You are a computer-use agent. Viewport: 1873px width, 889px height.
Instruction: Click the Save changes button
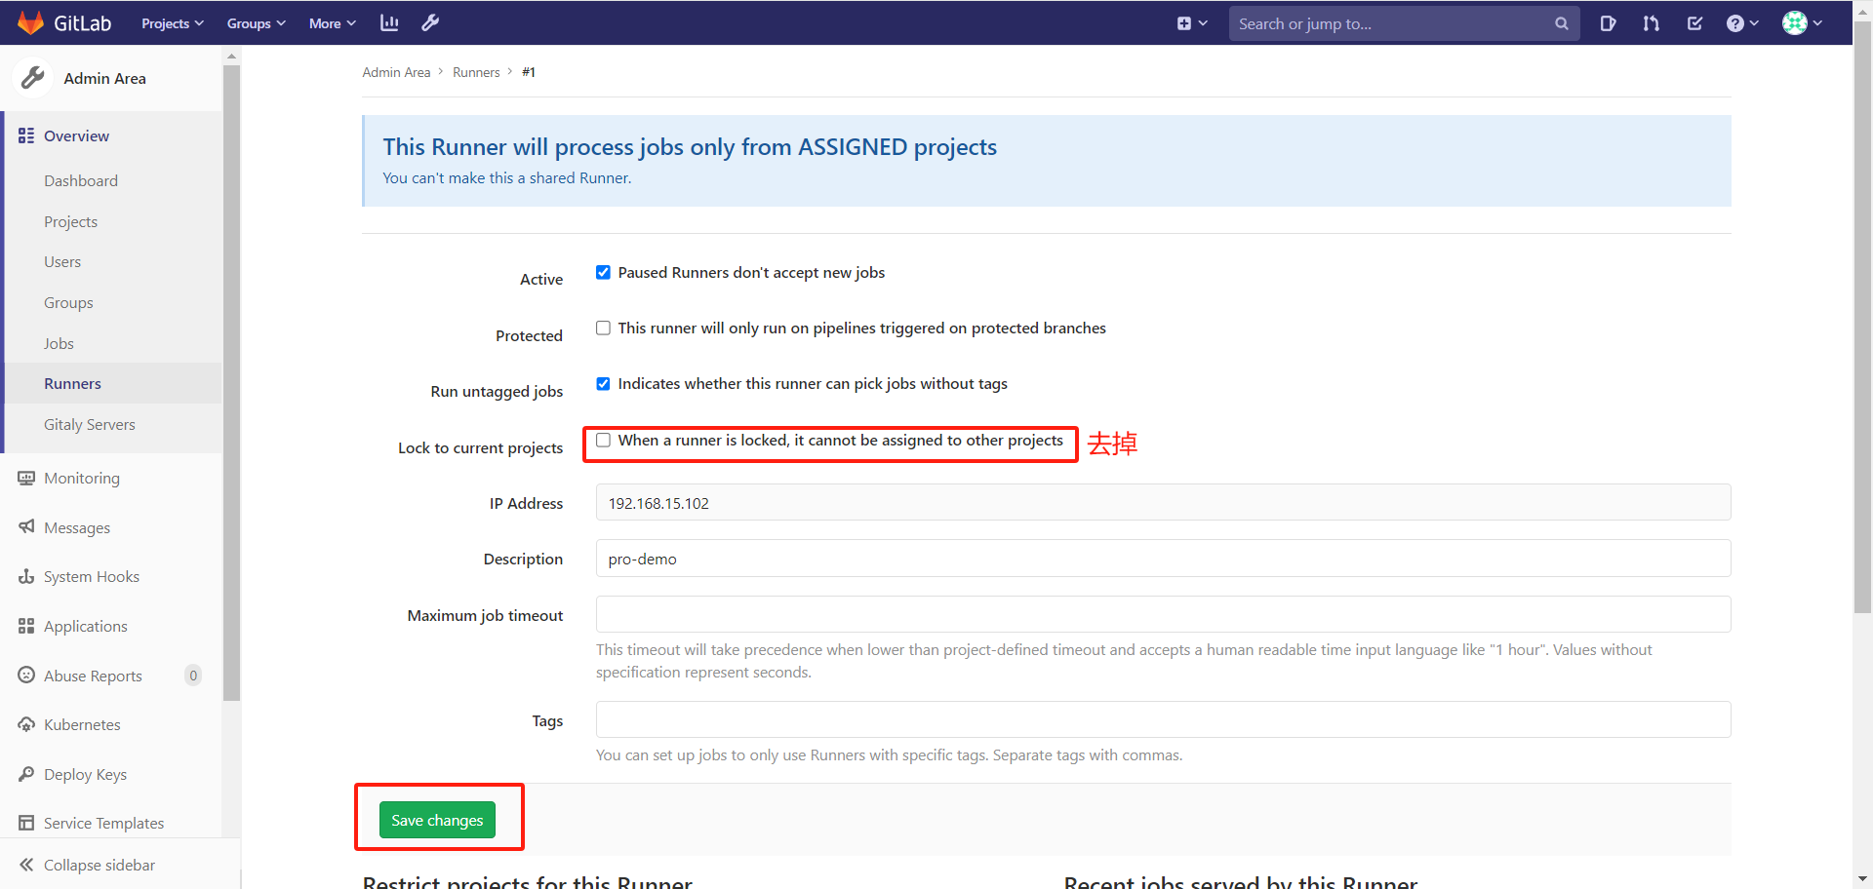pyautogui.click(x=437, y=820)
